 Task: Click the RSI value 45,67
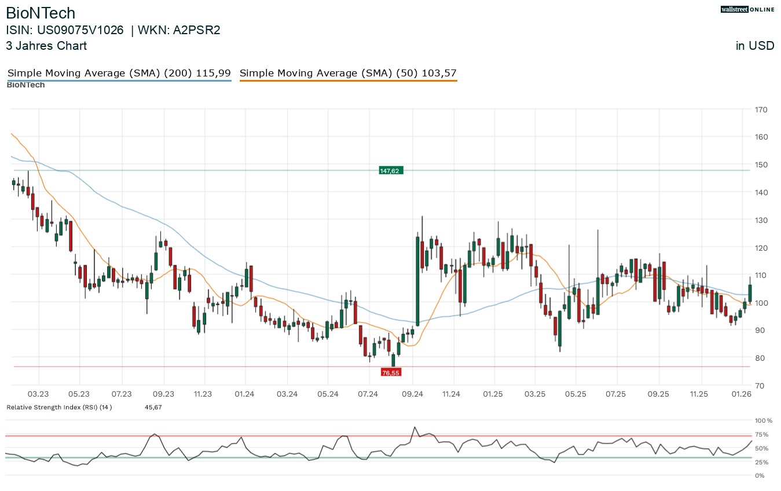click(x=153, y=407)
